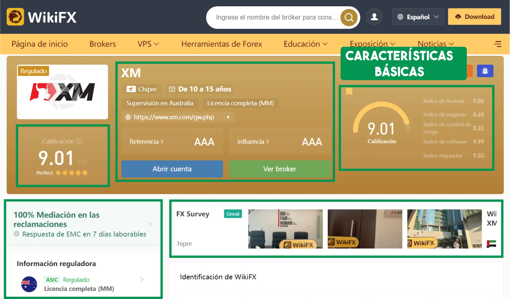Click the Australia flag ASIC icon
The image size is (510, 299).
[29, 284]
